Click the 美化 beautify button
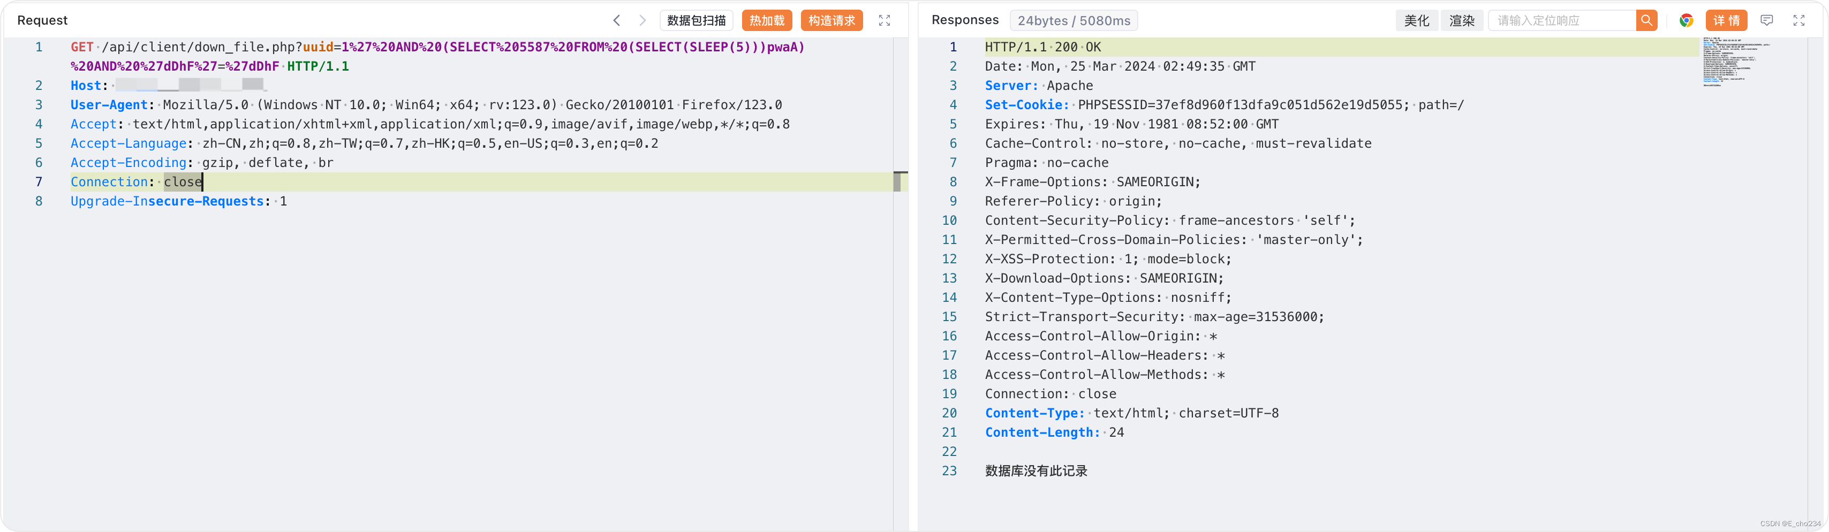 [x=1417, y=20]
